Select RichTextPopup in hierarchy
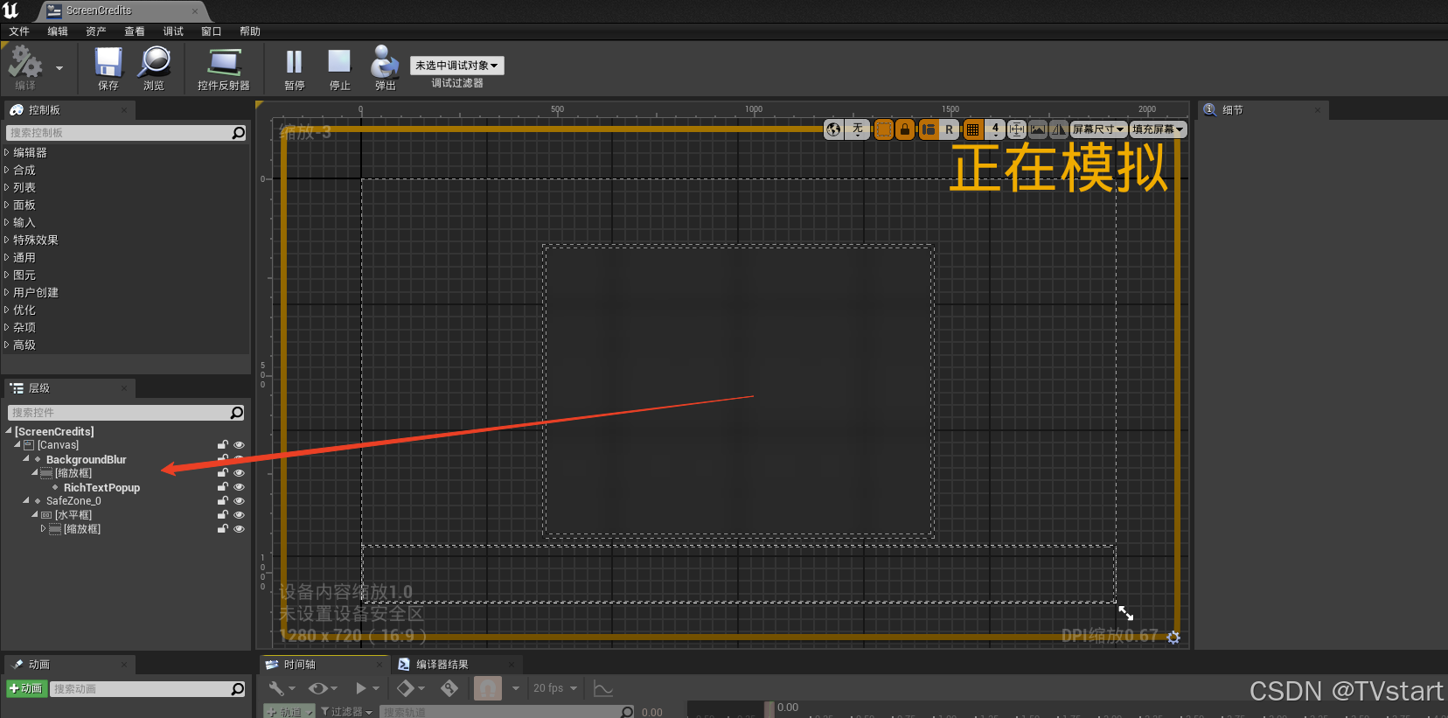 pyautogui.click(x=101, y=488)
